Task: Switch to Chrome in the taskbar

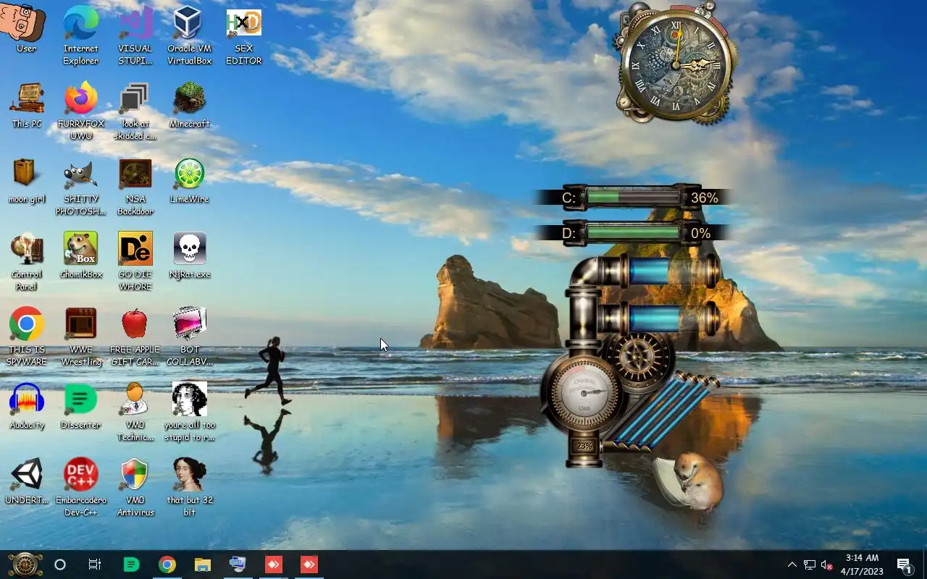Action: 167,565
